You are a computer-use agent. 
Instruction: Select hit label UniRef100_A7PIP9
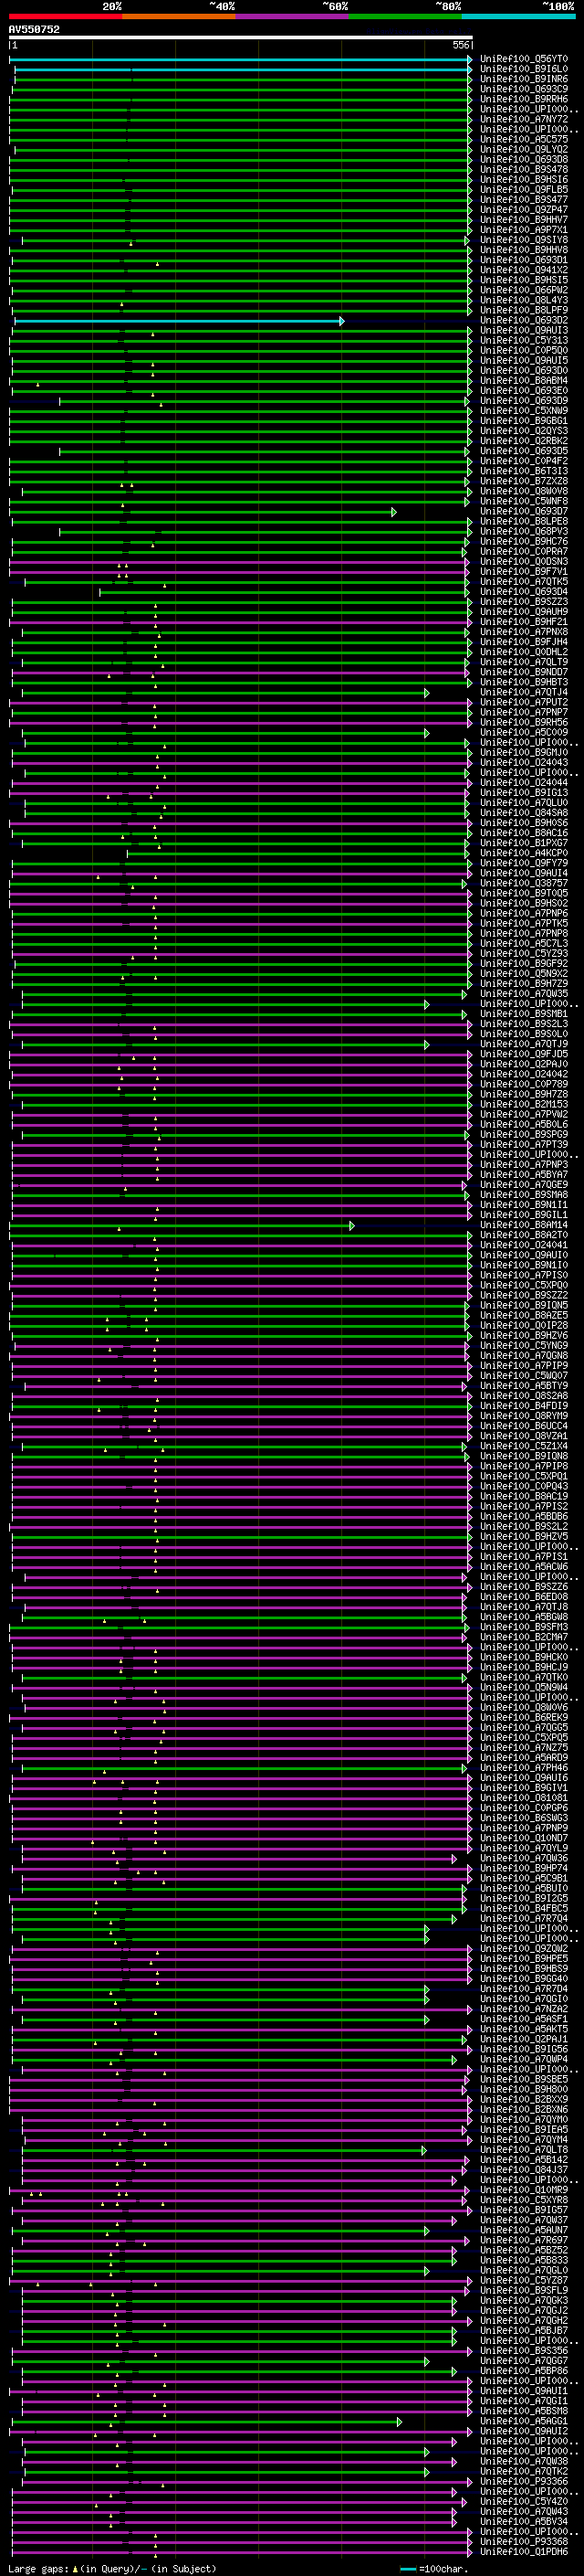click(523, 1365)
